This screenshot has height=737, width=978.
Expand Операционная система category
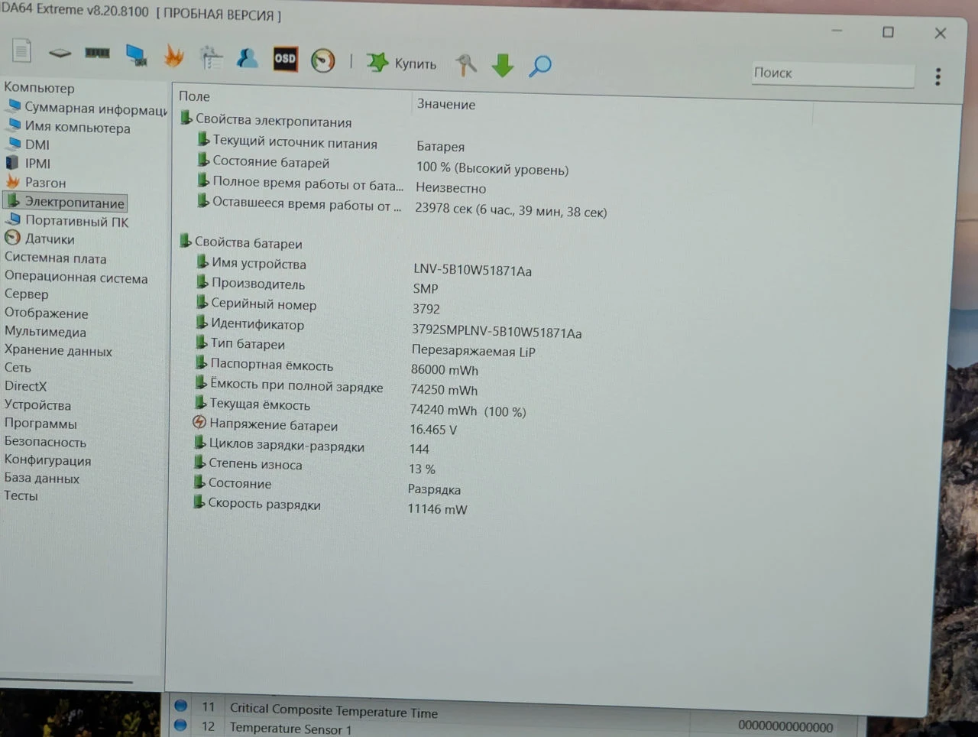coord(76,278)
